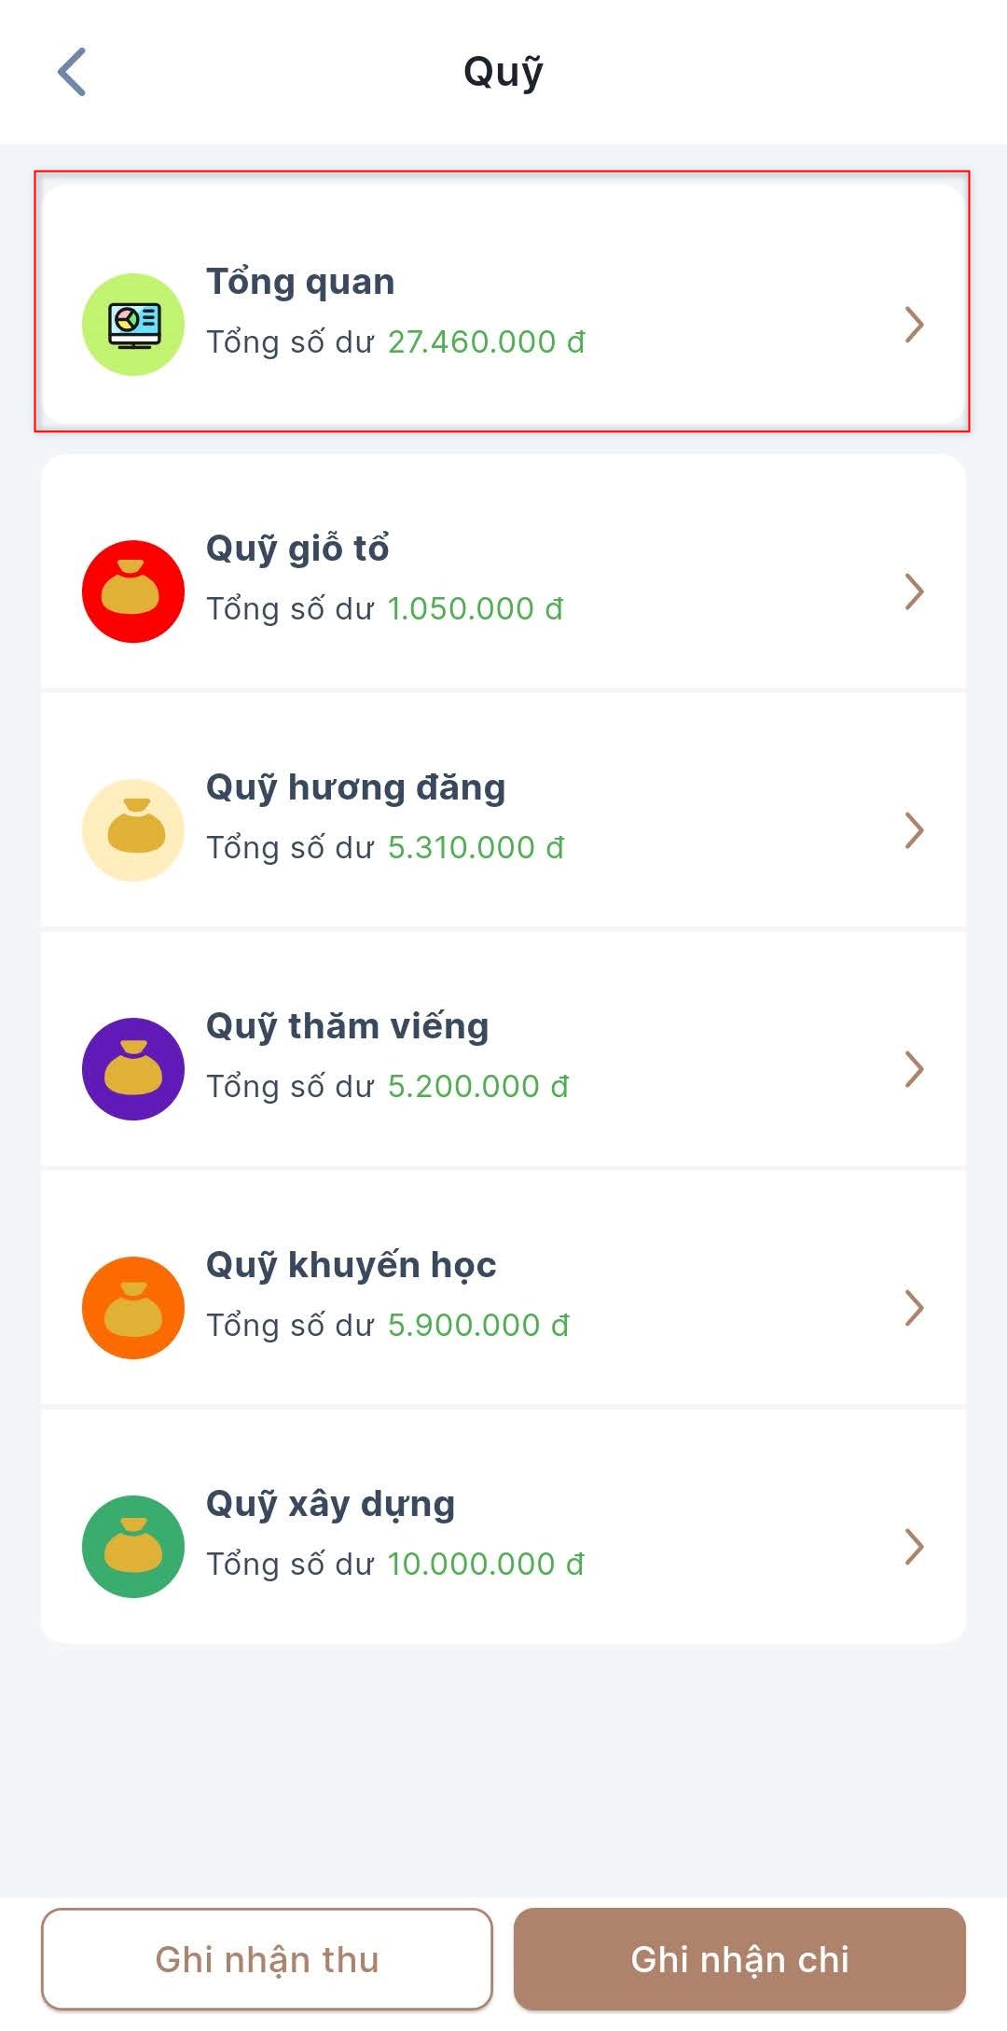Select the red Quỹ giỗ tổ money bag icon
This screenshot has height=2031, width=1007.
[x=133, y=591]
